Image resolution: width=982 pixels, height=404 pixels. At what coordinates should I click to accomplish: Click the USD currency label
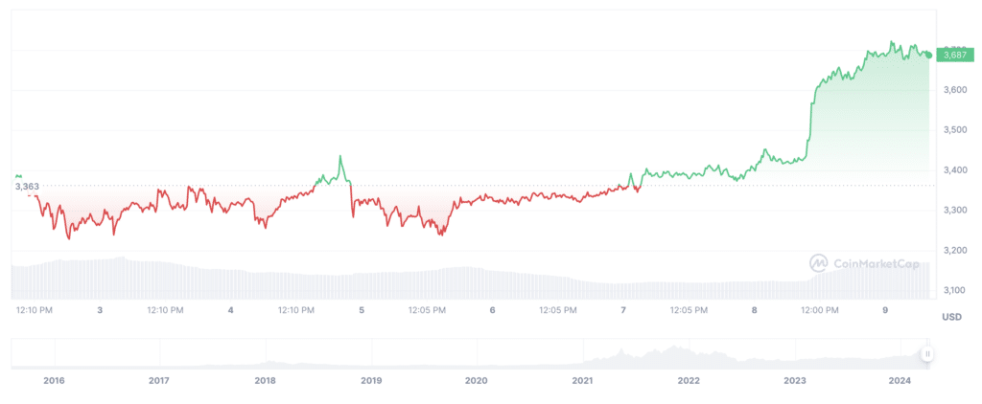pos(951,316)
